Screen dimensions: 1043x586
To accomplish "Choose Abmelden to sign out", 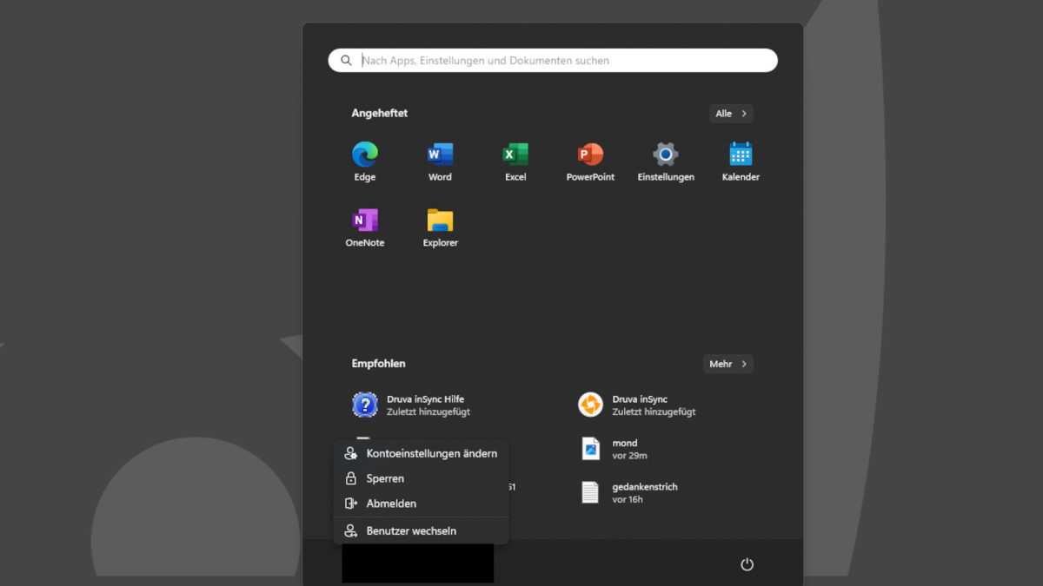I will click(x=422, y=504).
